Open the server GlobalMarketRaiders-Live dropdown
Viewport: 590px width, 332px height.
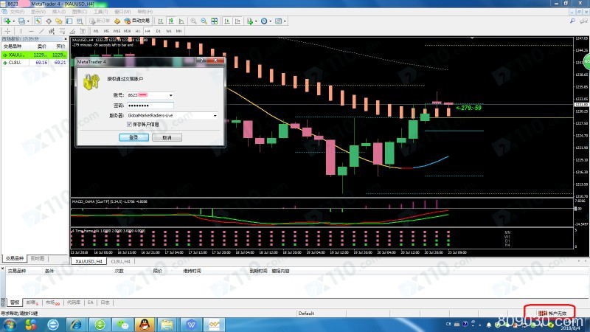tap(215, 116)
